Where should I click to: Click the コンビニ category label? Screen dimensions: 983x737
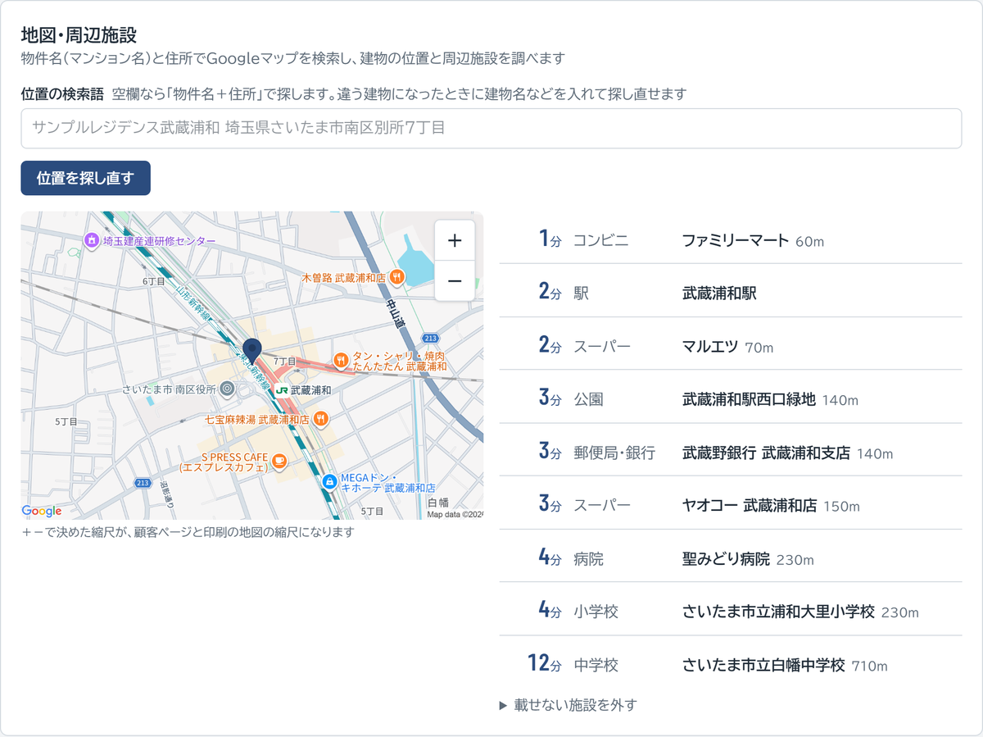[601, 240]
